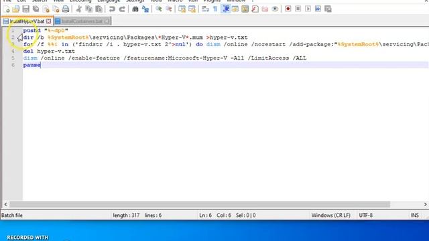Toggle word wrap in the toolbar
The image size is (429, 241).
205,9
